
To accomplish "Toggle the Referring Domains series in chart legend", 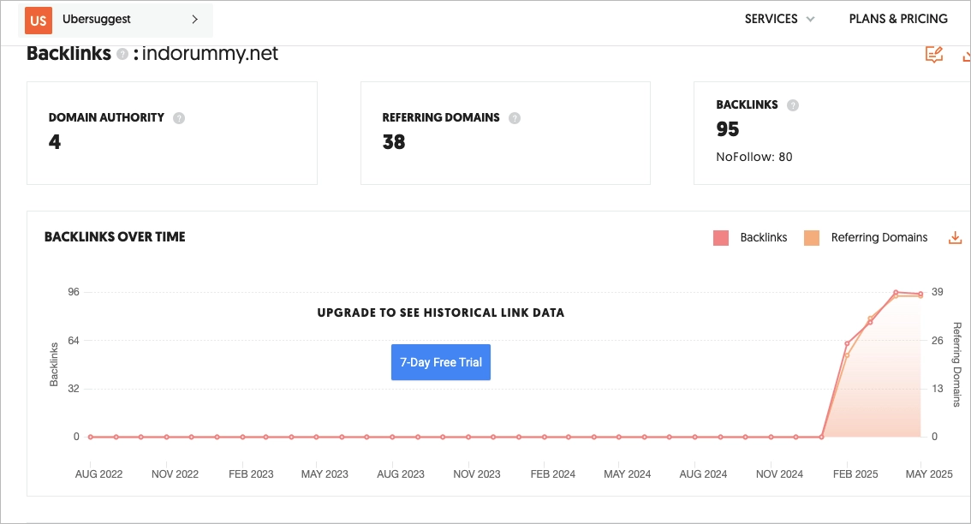I will click(879, 237).
